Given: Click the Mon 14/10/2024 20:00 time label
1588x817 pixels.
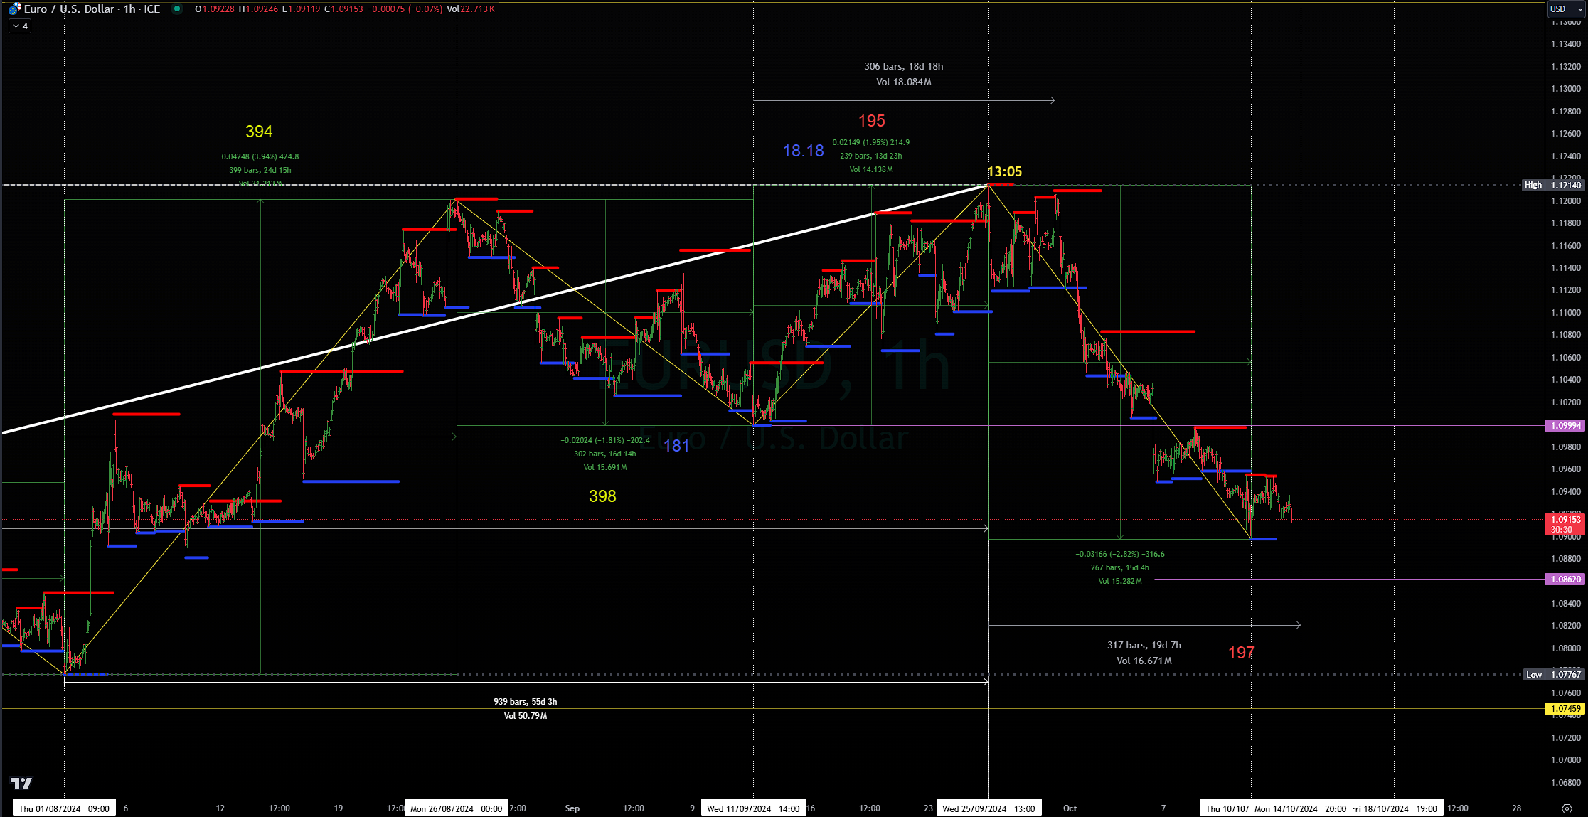Looking at the screenshot, I should point(1300,808).
